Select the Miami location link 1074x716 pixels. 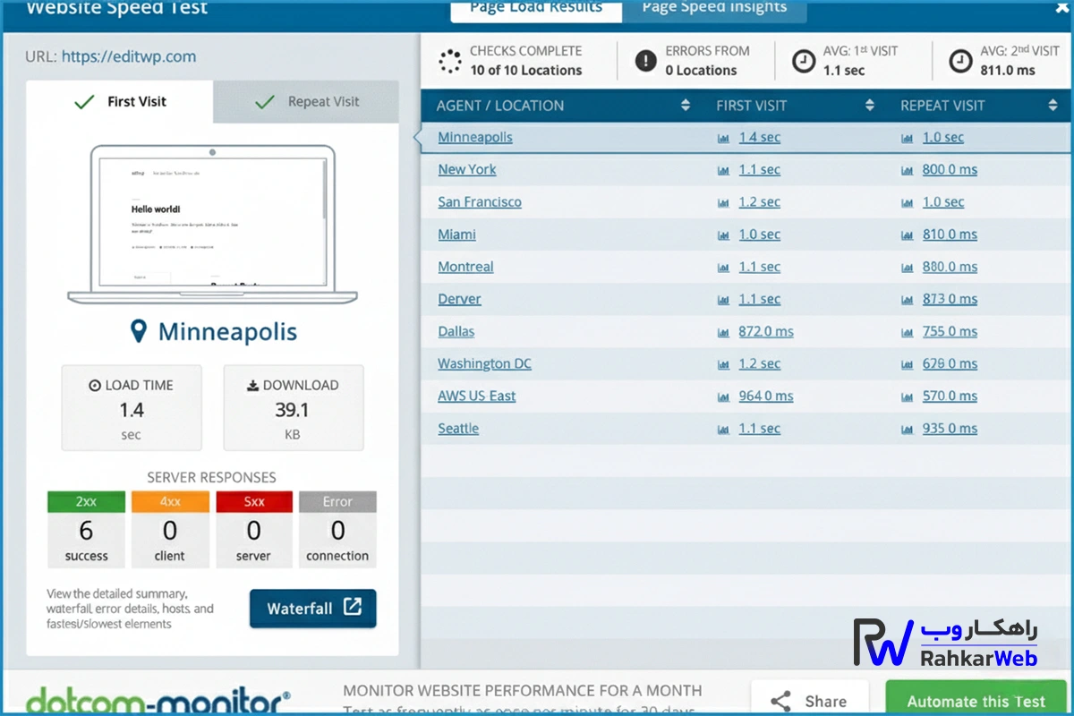[456, 234]
